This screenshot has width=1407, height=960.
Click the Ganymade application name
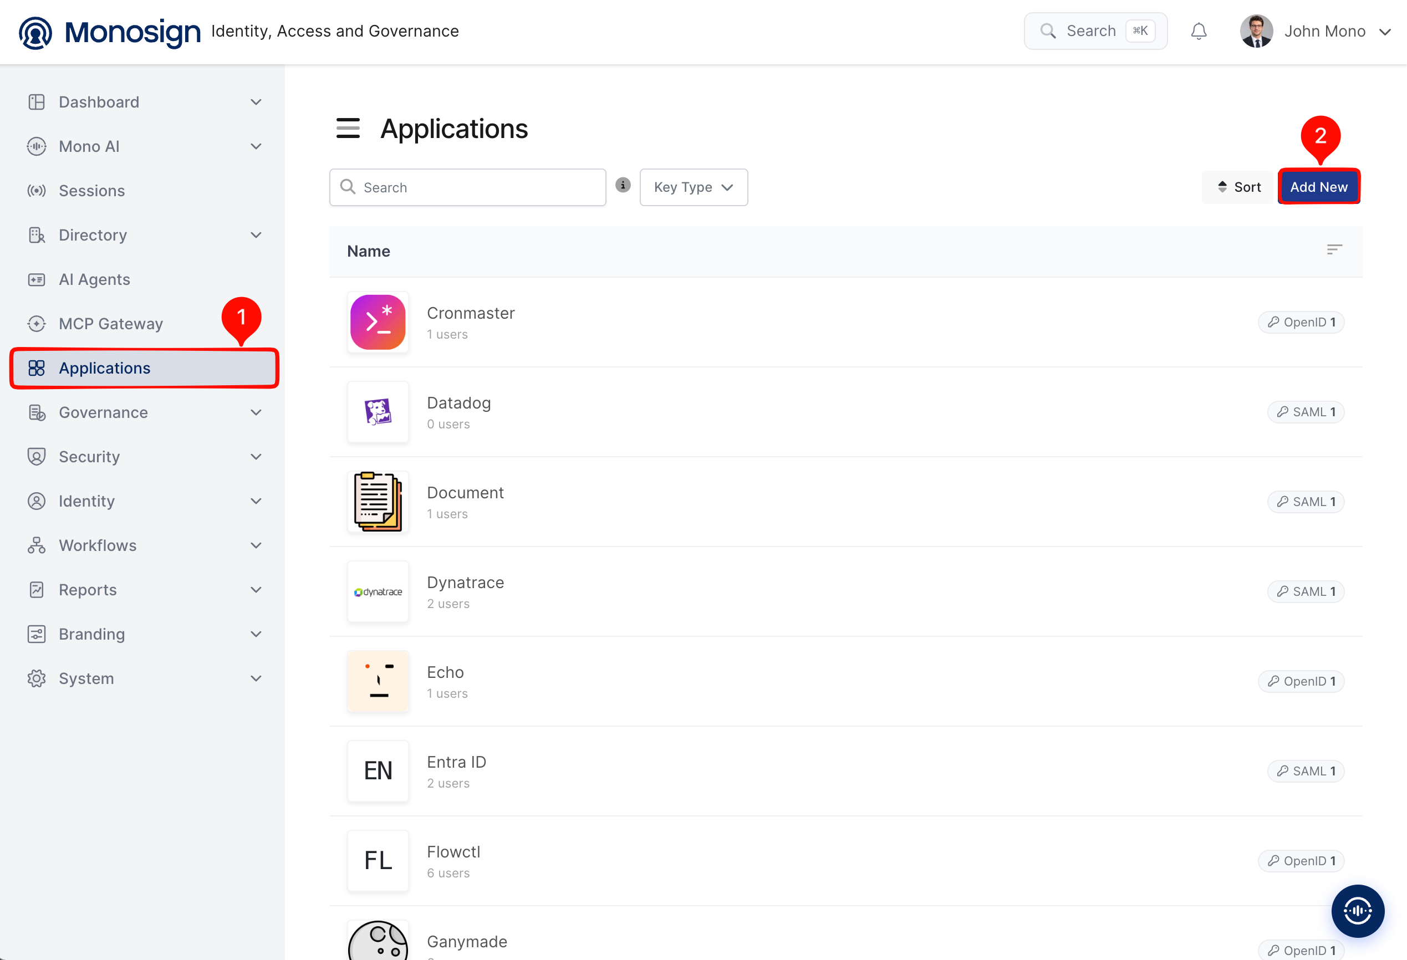467,941
